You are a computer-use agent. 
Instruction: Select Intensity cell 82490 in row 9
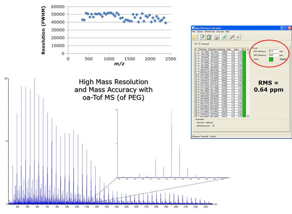223,73
